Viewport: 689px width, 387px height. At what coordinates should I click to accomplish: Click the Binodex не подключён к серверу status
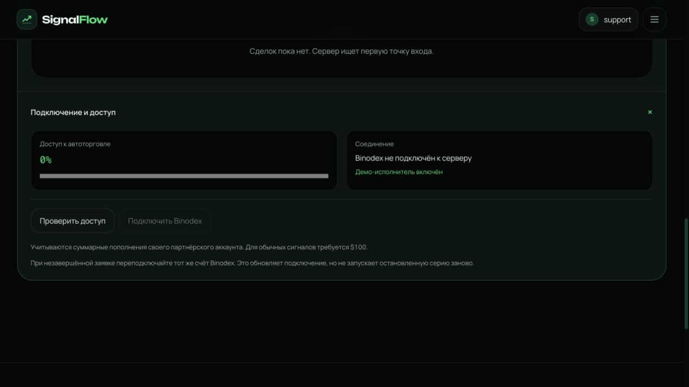click(x=413, y=158)
